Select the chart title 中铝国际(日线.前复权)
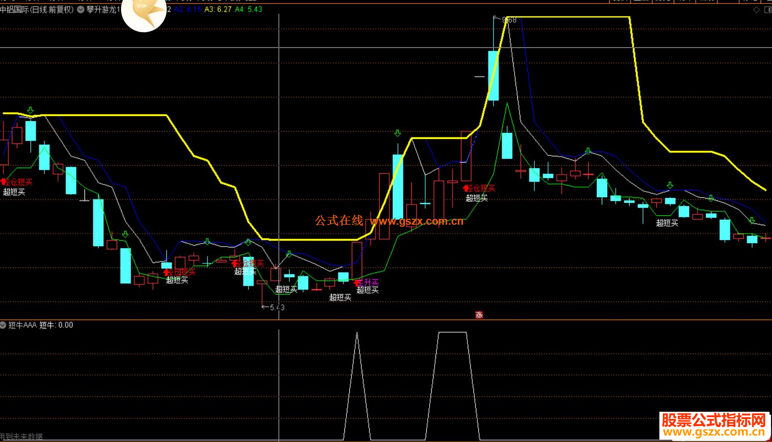The image size is (772, 442). click(38, 9)
